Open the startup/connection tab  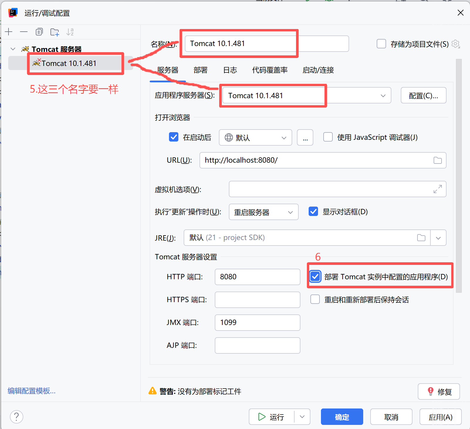318,70
